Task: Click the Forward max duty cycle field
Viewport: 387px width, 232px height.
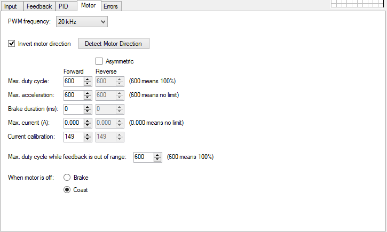Action: pos(74,81)
